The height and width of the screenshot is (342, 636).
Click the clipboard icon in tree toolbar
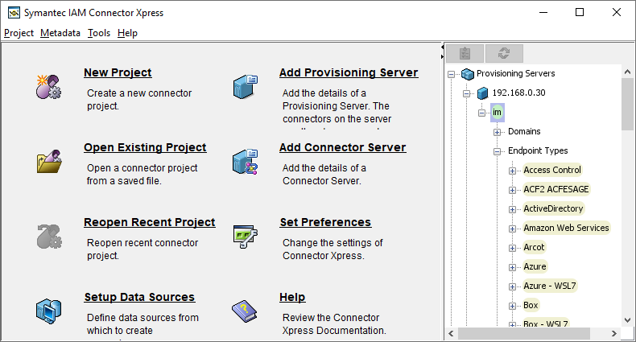coord(465,53)
